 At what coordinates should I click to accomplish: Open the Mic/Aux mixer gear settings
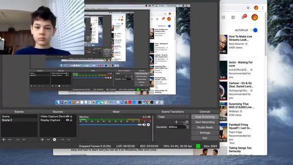[148, 125]
